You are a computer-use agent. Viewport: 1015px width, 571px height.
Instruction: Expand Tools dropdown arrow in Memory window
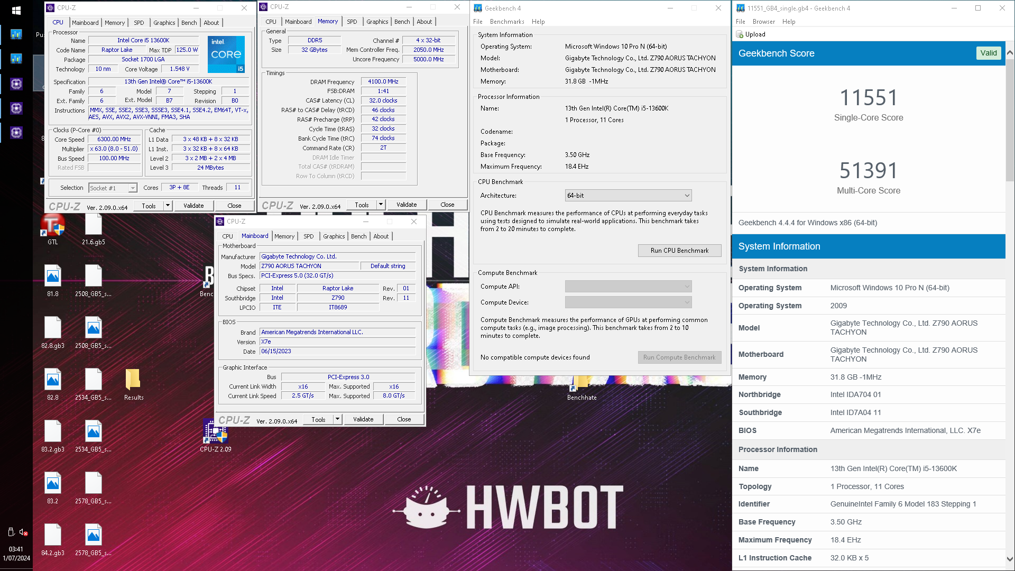tap(381, 205)
